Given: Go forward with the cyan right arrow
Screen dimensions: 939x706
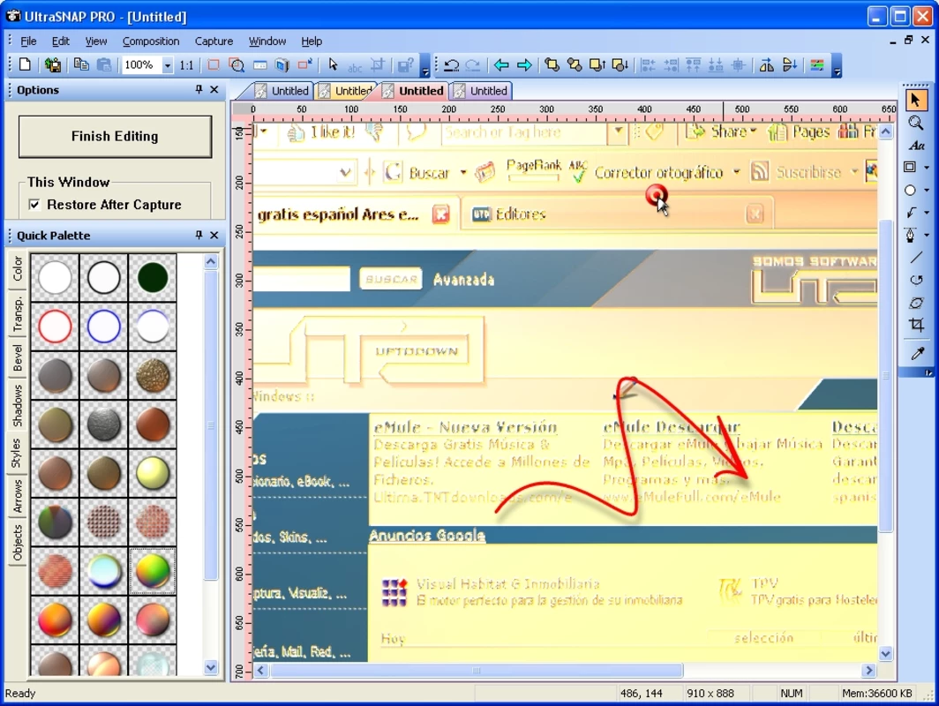Looking at the screenshot, I should 524,64.
